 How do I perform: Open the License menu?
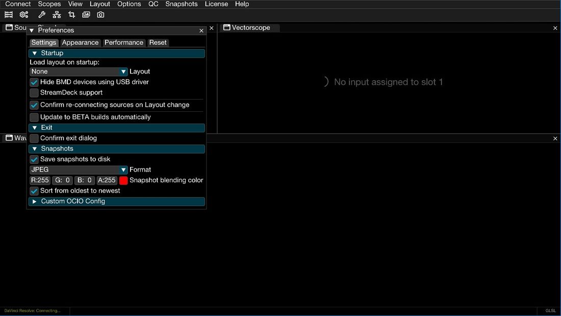tap(216, 4)
